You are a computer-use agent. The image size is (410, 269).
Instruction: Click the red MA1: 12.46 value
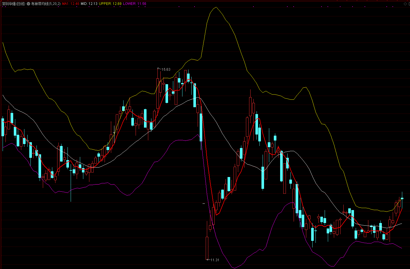(71, 4)
